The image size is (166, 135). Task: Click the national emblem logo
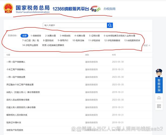[x=8, y=8]
